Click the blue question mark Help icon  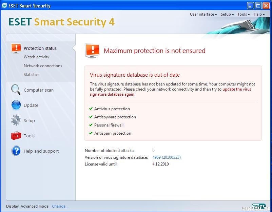[x=16, y=151]
